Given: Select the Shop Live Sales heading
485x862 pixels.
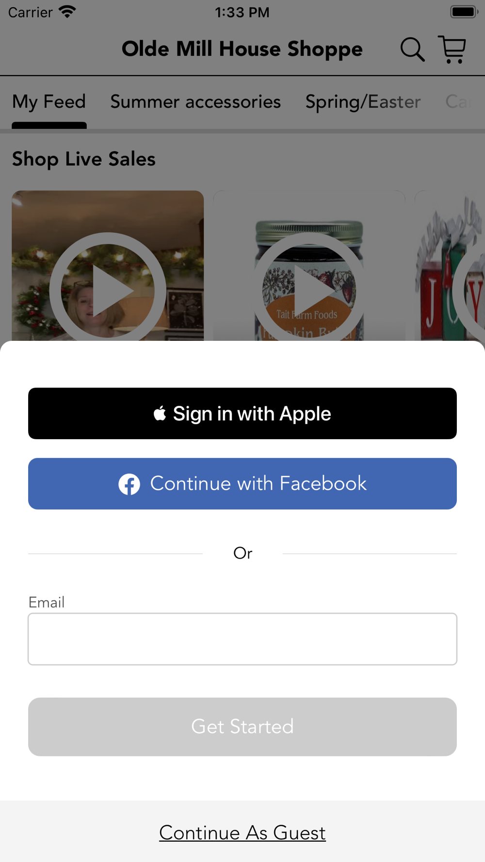Looking at the screenshot, I should coord(84,159).
